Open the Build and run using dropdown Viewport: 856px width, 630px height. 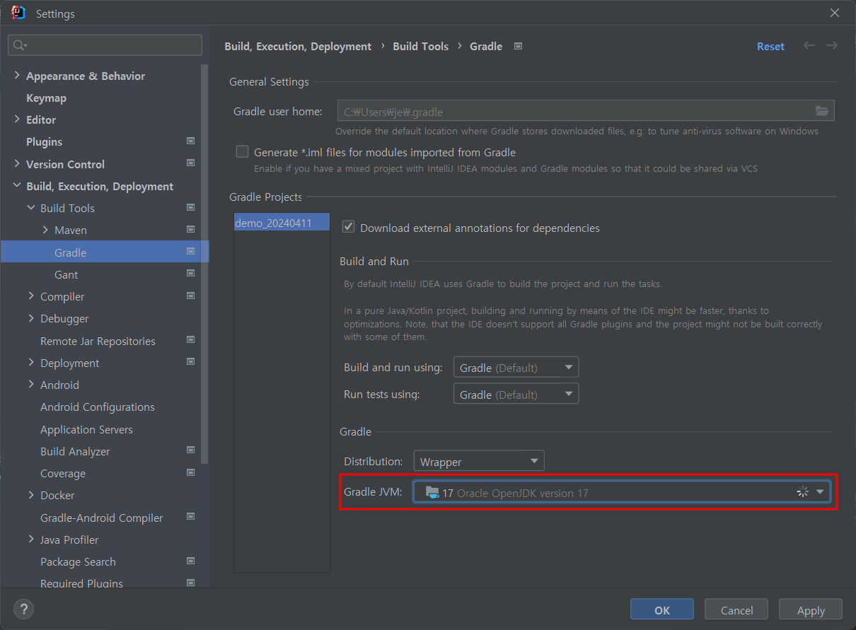516,368
